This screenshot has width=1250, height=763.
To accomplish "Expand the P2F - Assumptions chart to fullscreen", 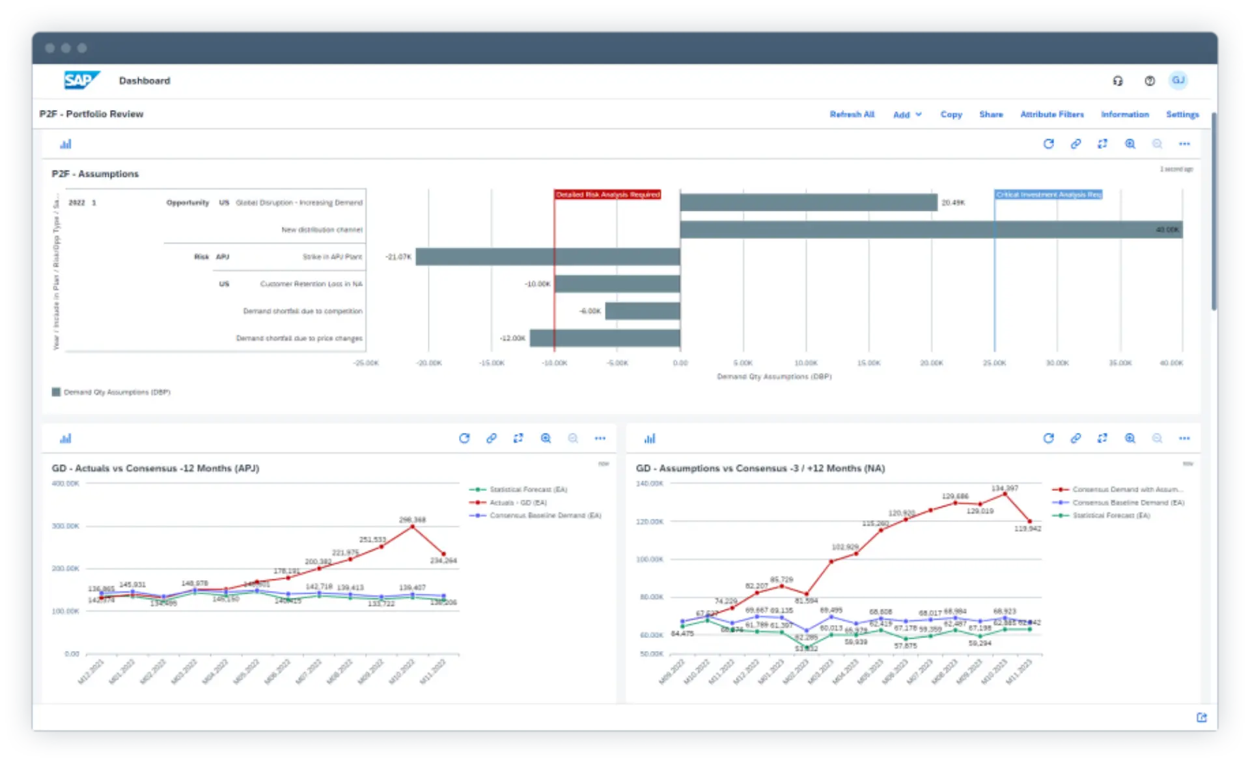I will [x=1103, y=144].
